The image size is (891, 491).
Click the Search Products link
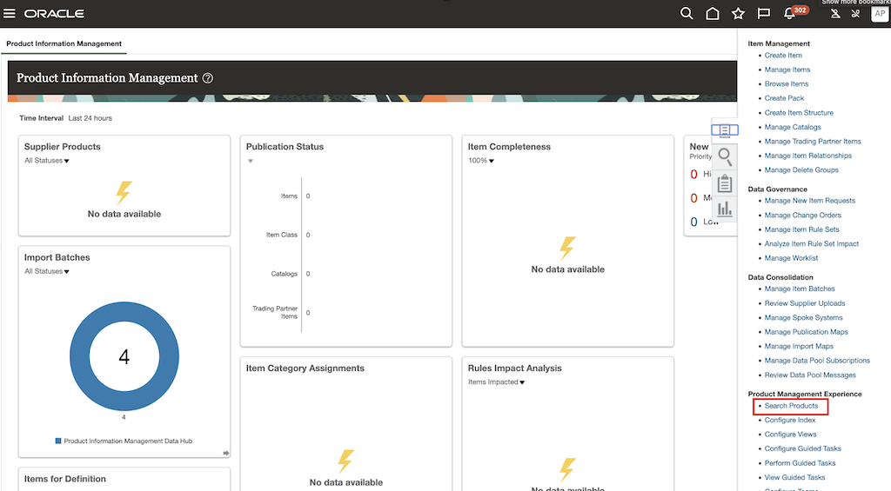(x=791, y=405)
